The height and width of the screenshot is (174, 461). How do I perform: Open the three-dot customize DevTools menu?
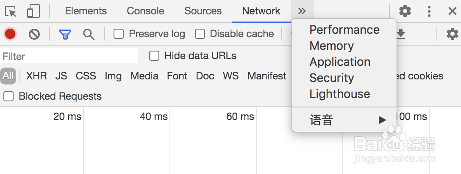[429, 11]
